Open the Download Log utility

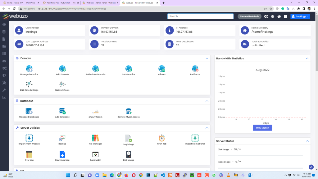tap(62, 156)
